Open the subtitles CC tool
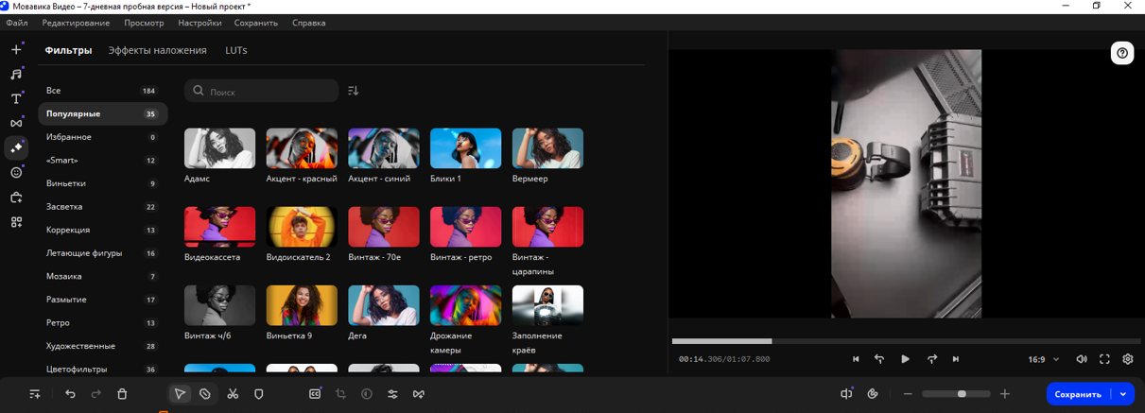This screenshot has width=1145, height=413. point(315,394)
